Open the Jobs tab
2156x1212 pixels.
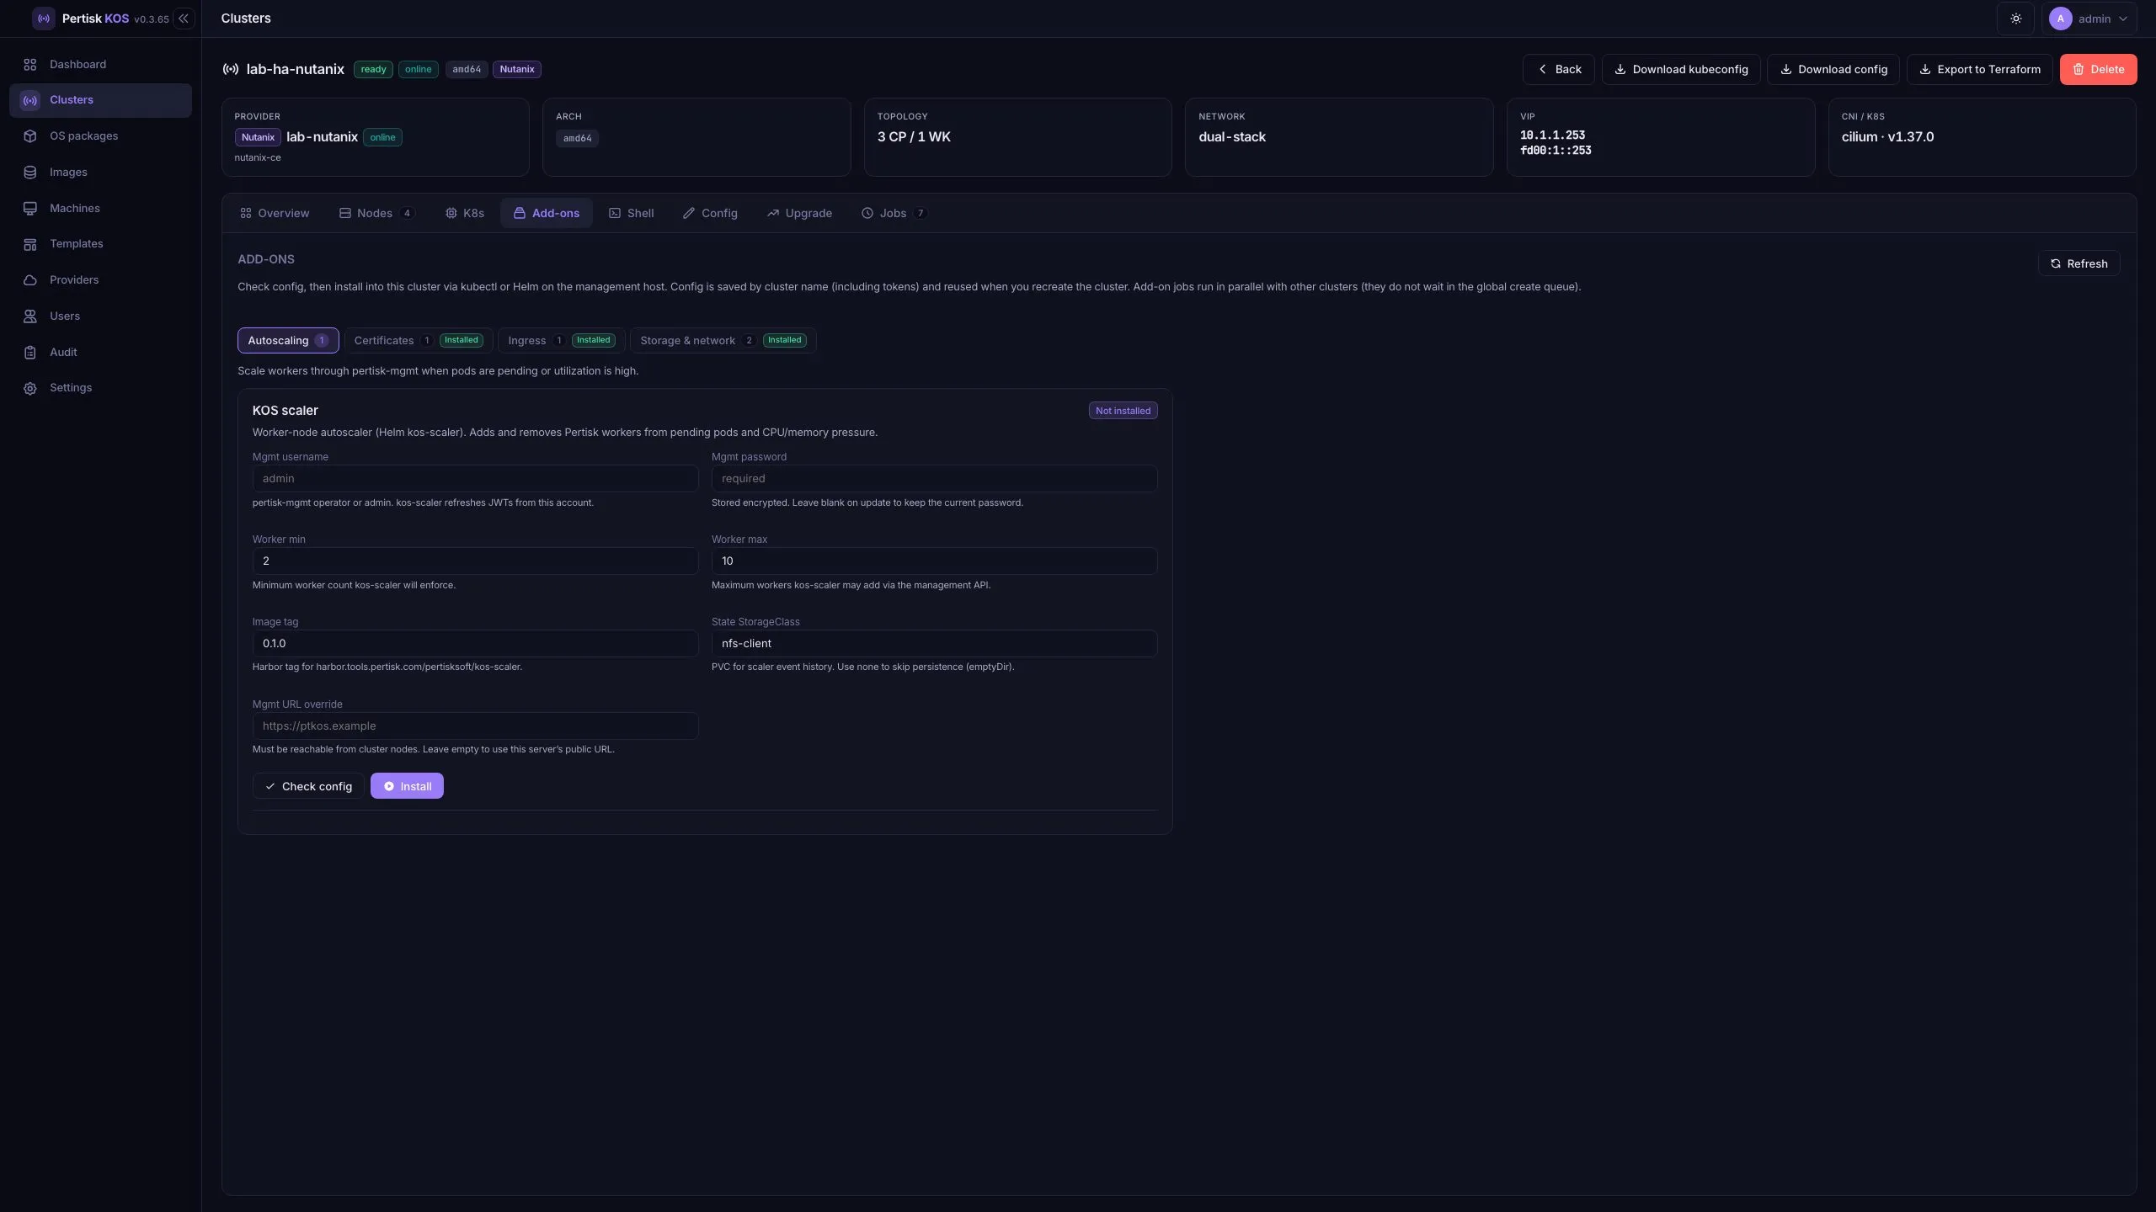[x=894, y=213]
